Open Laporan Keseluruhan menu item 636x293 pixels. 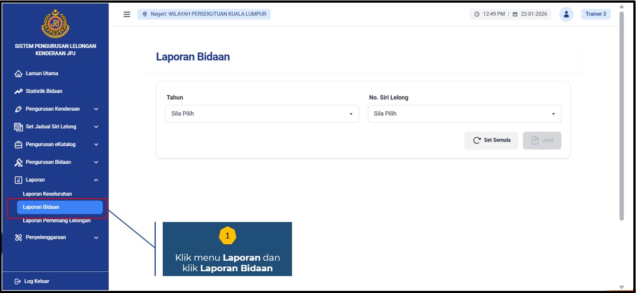pyautogui.click(x=47, y=194)
